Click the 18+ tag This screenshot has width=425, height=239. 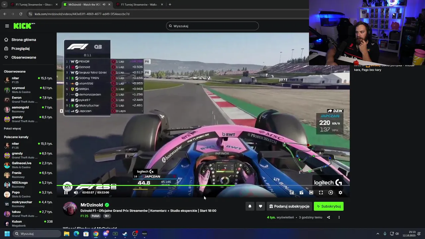(x=107, y=216)
